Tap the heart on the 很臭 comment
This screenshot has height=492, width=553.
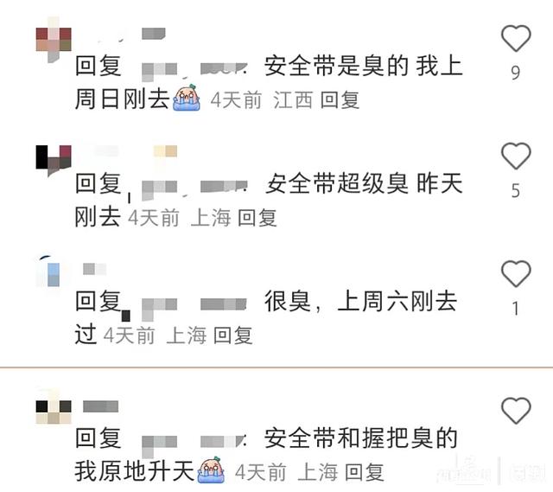(516, 274)
